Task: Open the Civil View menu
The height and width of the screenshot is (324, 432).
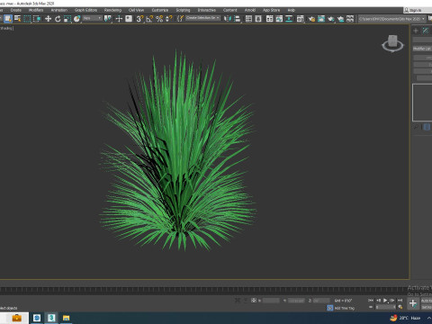Action: [136, 10]
